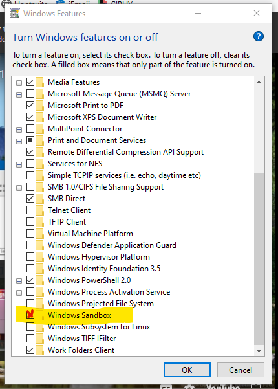Click the scrollbar down arrow in features list

coord(259,351)
